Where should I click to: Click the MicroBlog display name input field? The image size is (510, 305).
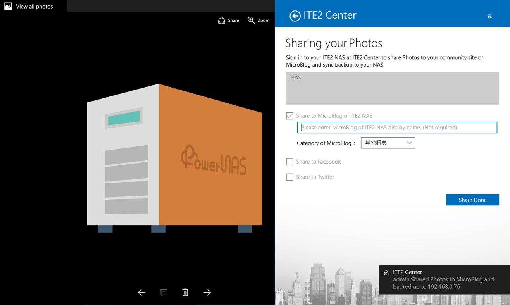click(x=397, y=127)
